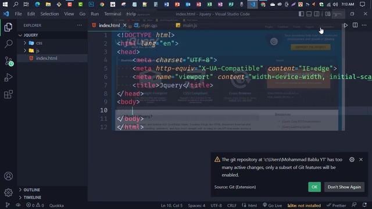This screenshot has height=209, width=372.
Task: Open the problems errors and warnings counter
Action: coord(35,205)
